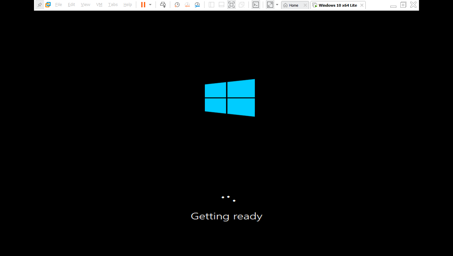Expand the stretch guest dropdown arrow
The image size is (453, 256).
[277, 5]
